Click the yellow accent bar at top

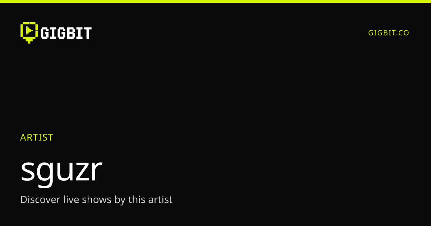(x=215, y=1)
